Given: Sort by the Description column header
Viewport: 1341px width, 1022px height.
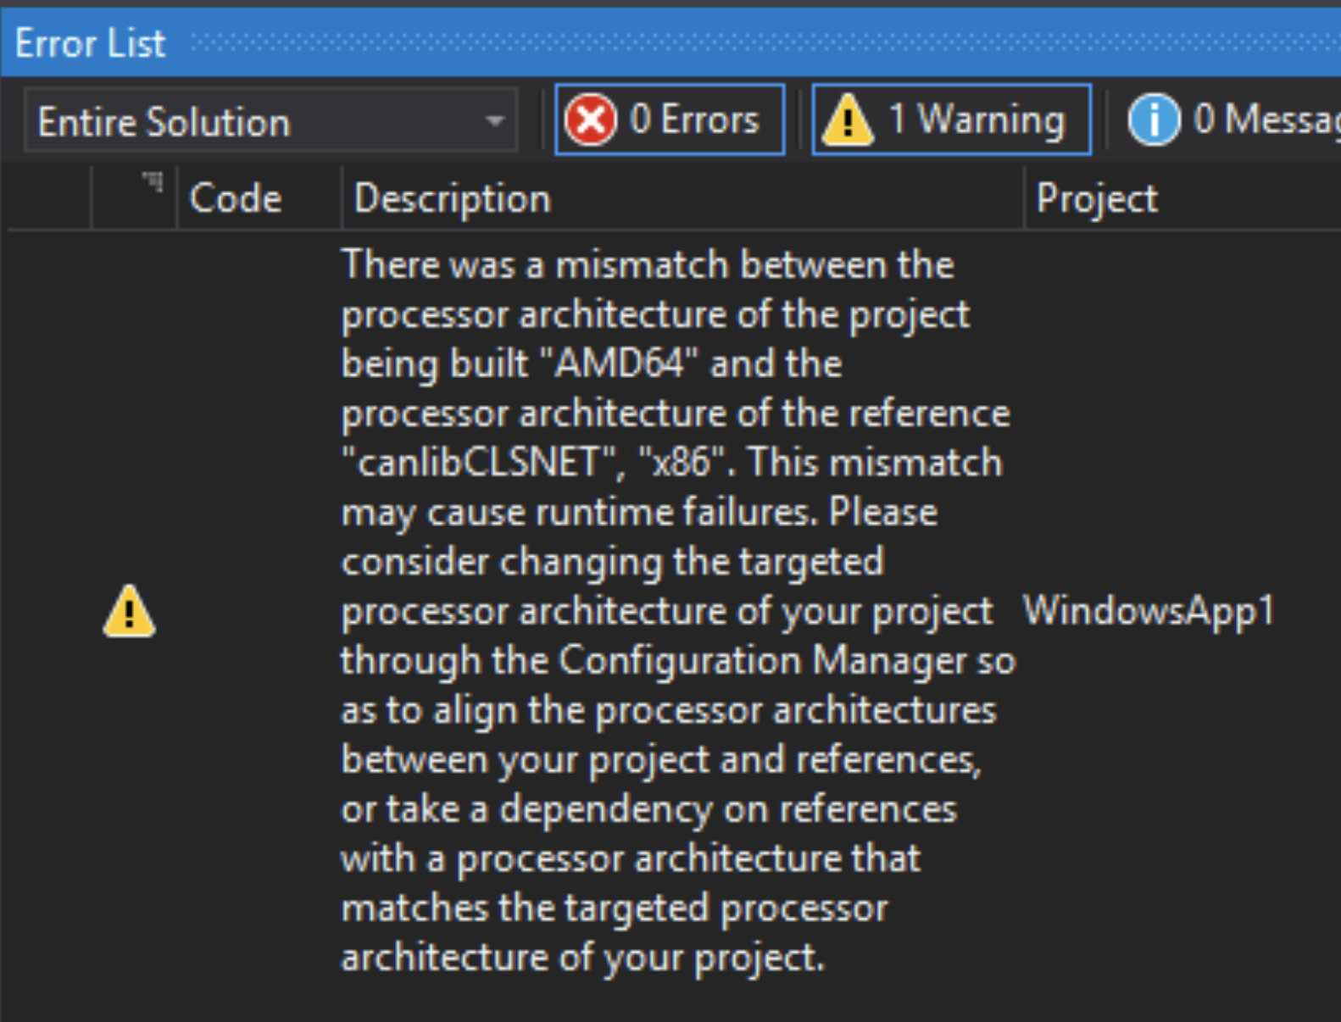Looking at the screenshot, I should click(x=682, y=198).
